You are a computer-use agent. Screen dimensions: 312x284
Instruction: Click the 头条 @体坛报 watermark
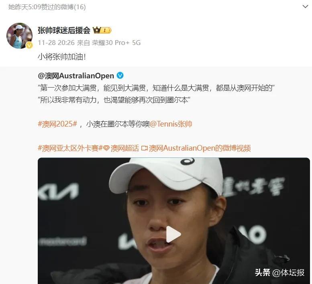click(279, 272)
